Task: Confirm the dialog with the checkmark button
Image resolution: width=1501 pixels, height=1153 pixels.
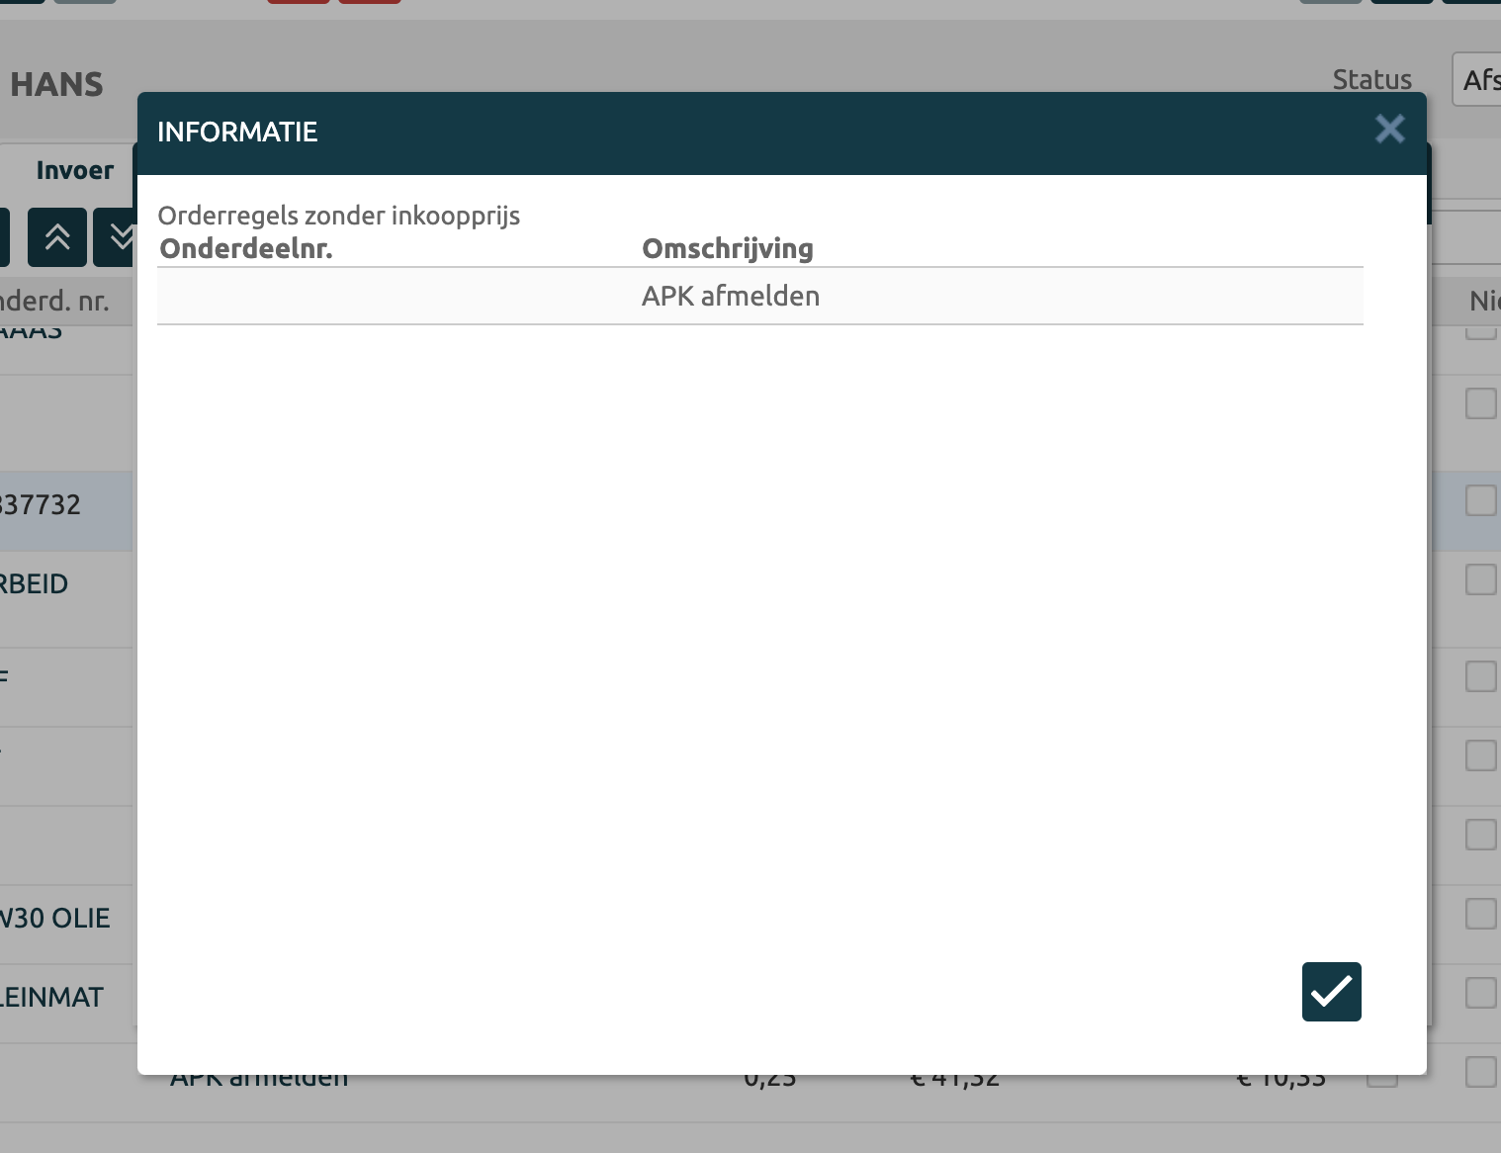Action: (x=1331, y=992)
